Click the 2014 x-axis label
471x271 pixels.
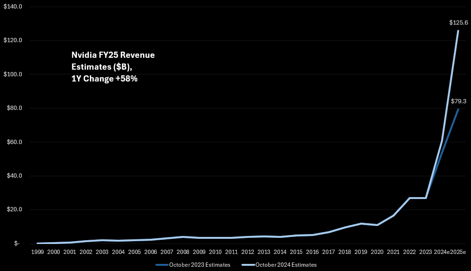pos(280,252)
